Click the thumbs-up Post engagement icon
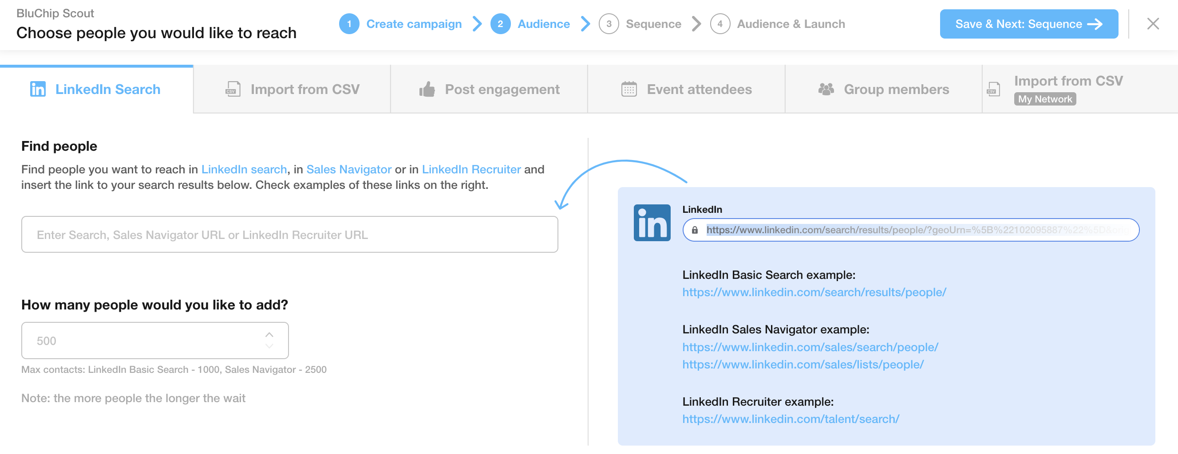The width and height of the screenshot is (1178, 454). [x=427, y=89]
